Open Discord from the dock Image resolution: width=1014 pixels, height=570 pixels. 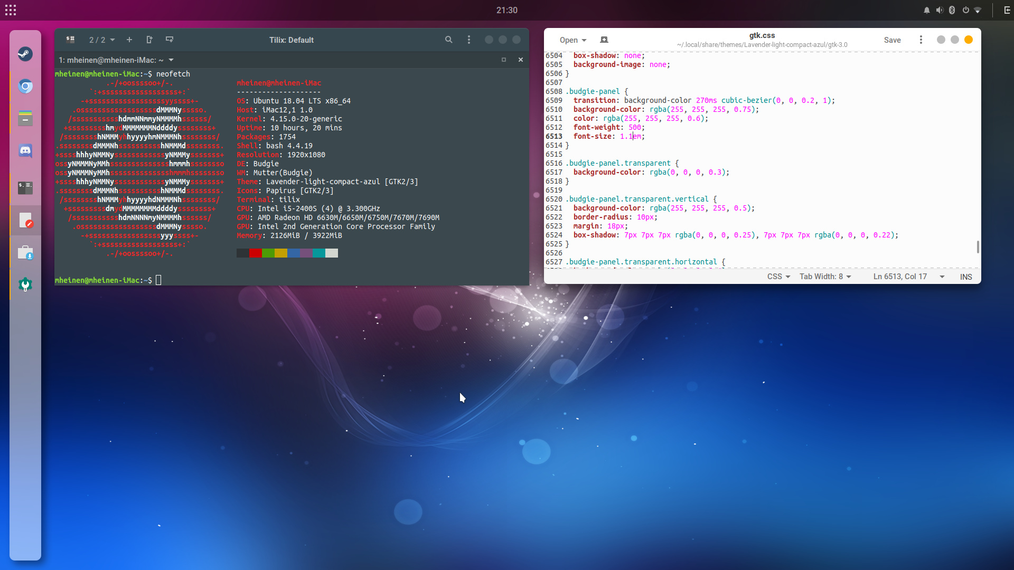pyautogui.click(x=25, y=150)
